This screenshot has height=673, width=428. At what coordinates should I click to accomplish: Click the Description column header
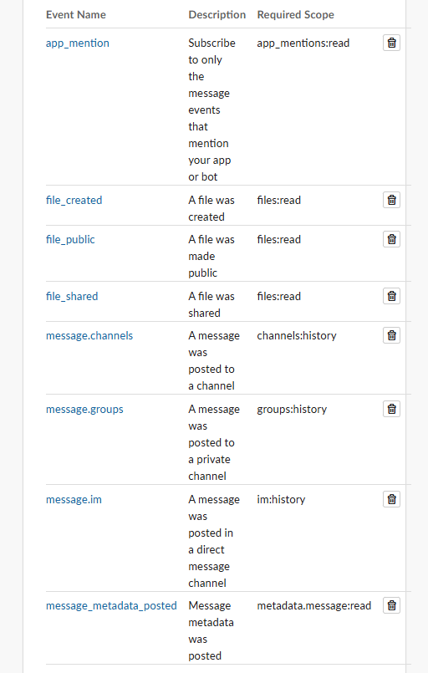tap(217, 14)
